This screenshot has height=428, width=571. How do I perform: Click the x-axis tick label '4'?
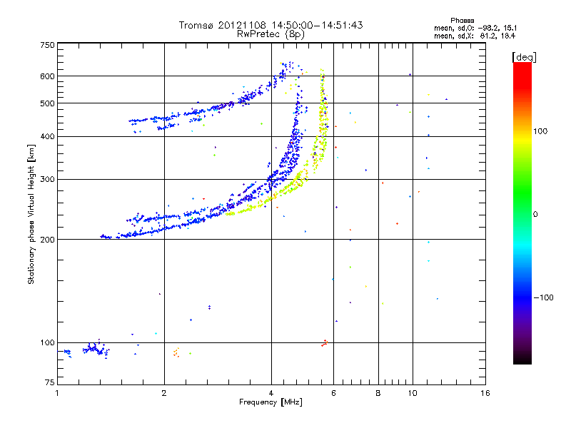coord(271,393)
